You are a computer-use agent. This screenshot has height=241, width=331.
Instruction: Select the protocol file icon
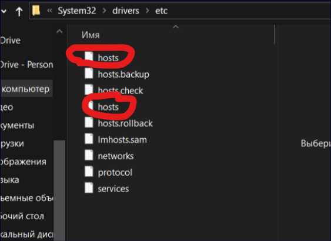(89, 172)
